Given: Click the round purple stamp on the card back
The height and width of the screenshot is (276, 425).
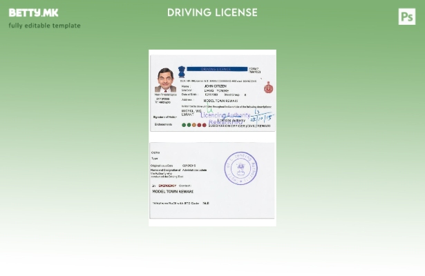Looking at the screenshot, I should [x=240, y=168].
